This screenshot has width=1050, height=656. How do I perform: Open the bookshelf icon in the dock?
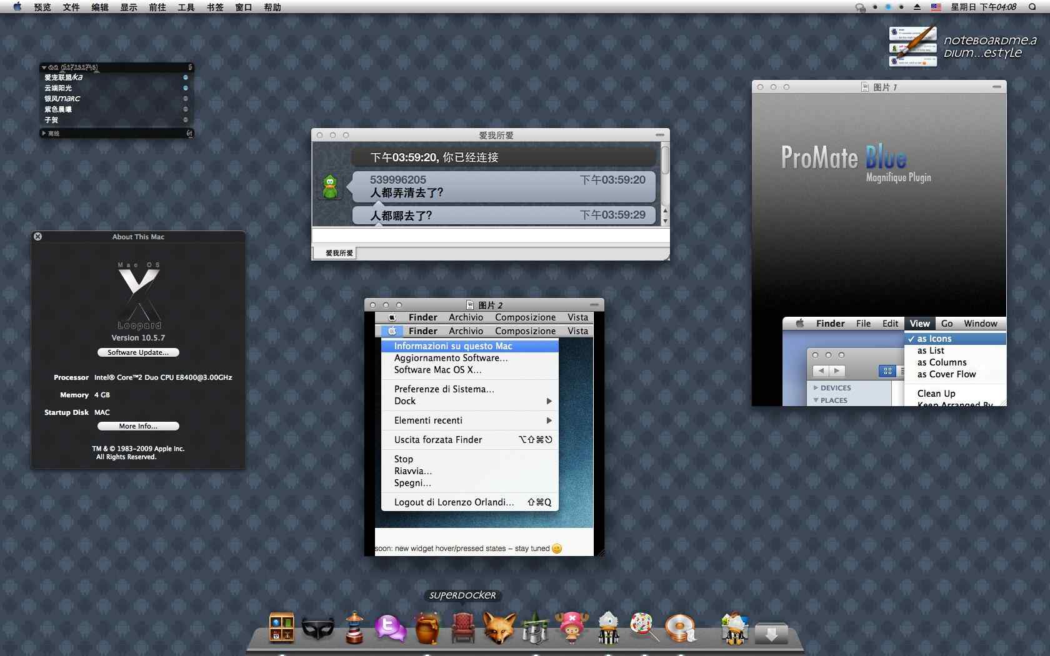coord(281,627)
